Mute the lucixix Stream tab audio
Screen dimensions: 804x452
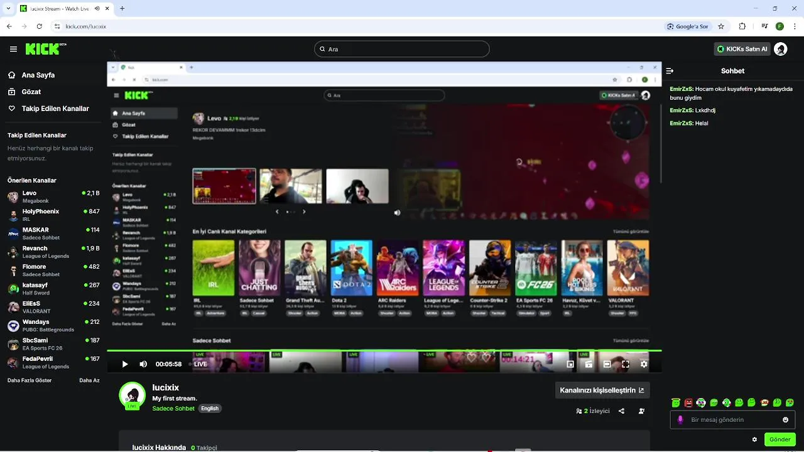[97, 9]
